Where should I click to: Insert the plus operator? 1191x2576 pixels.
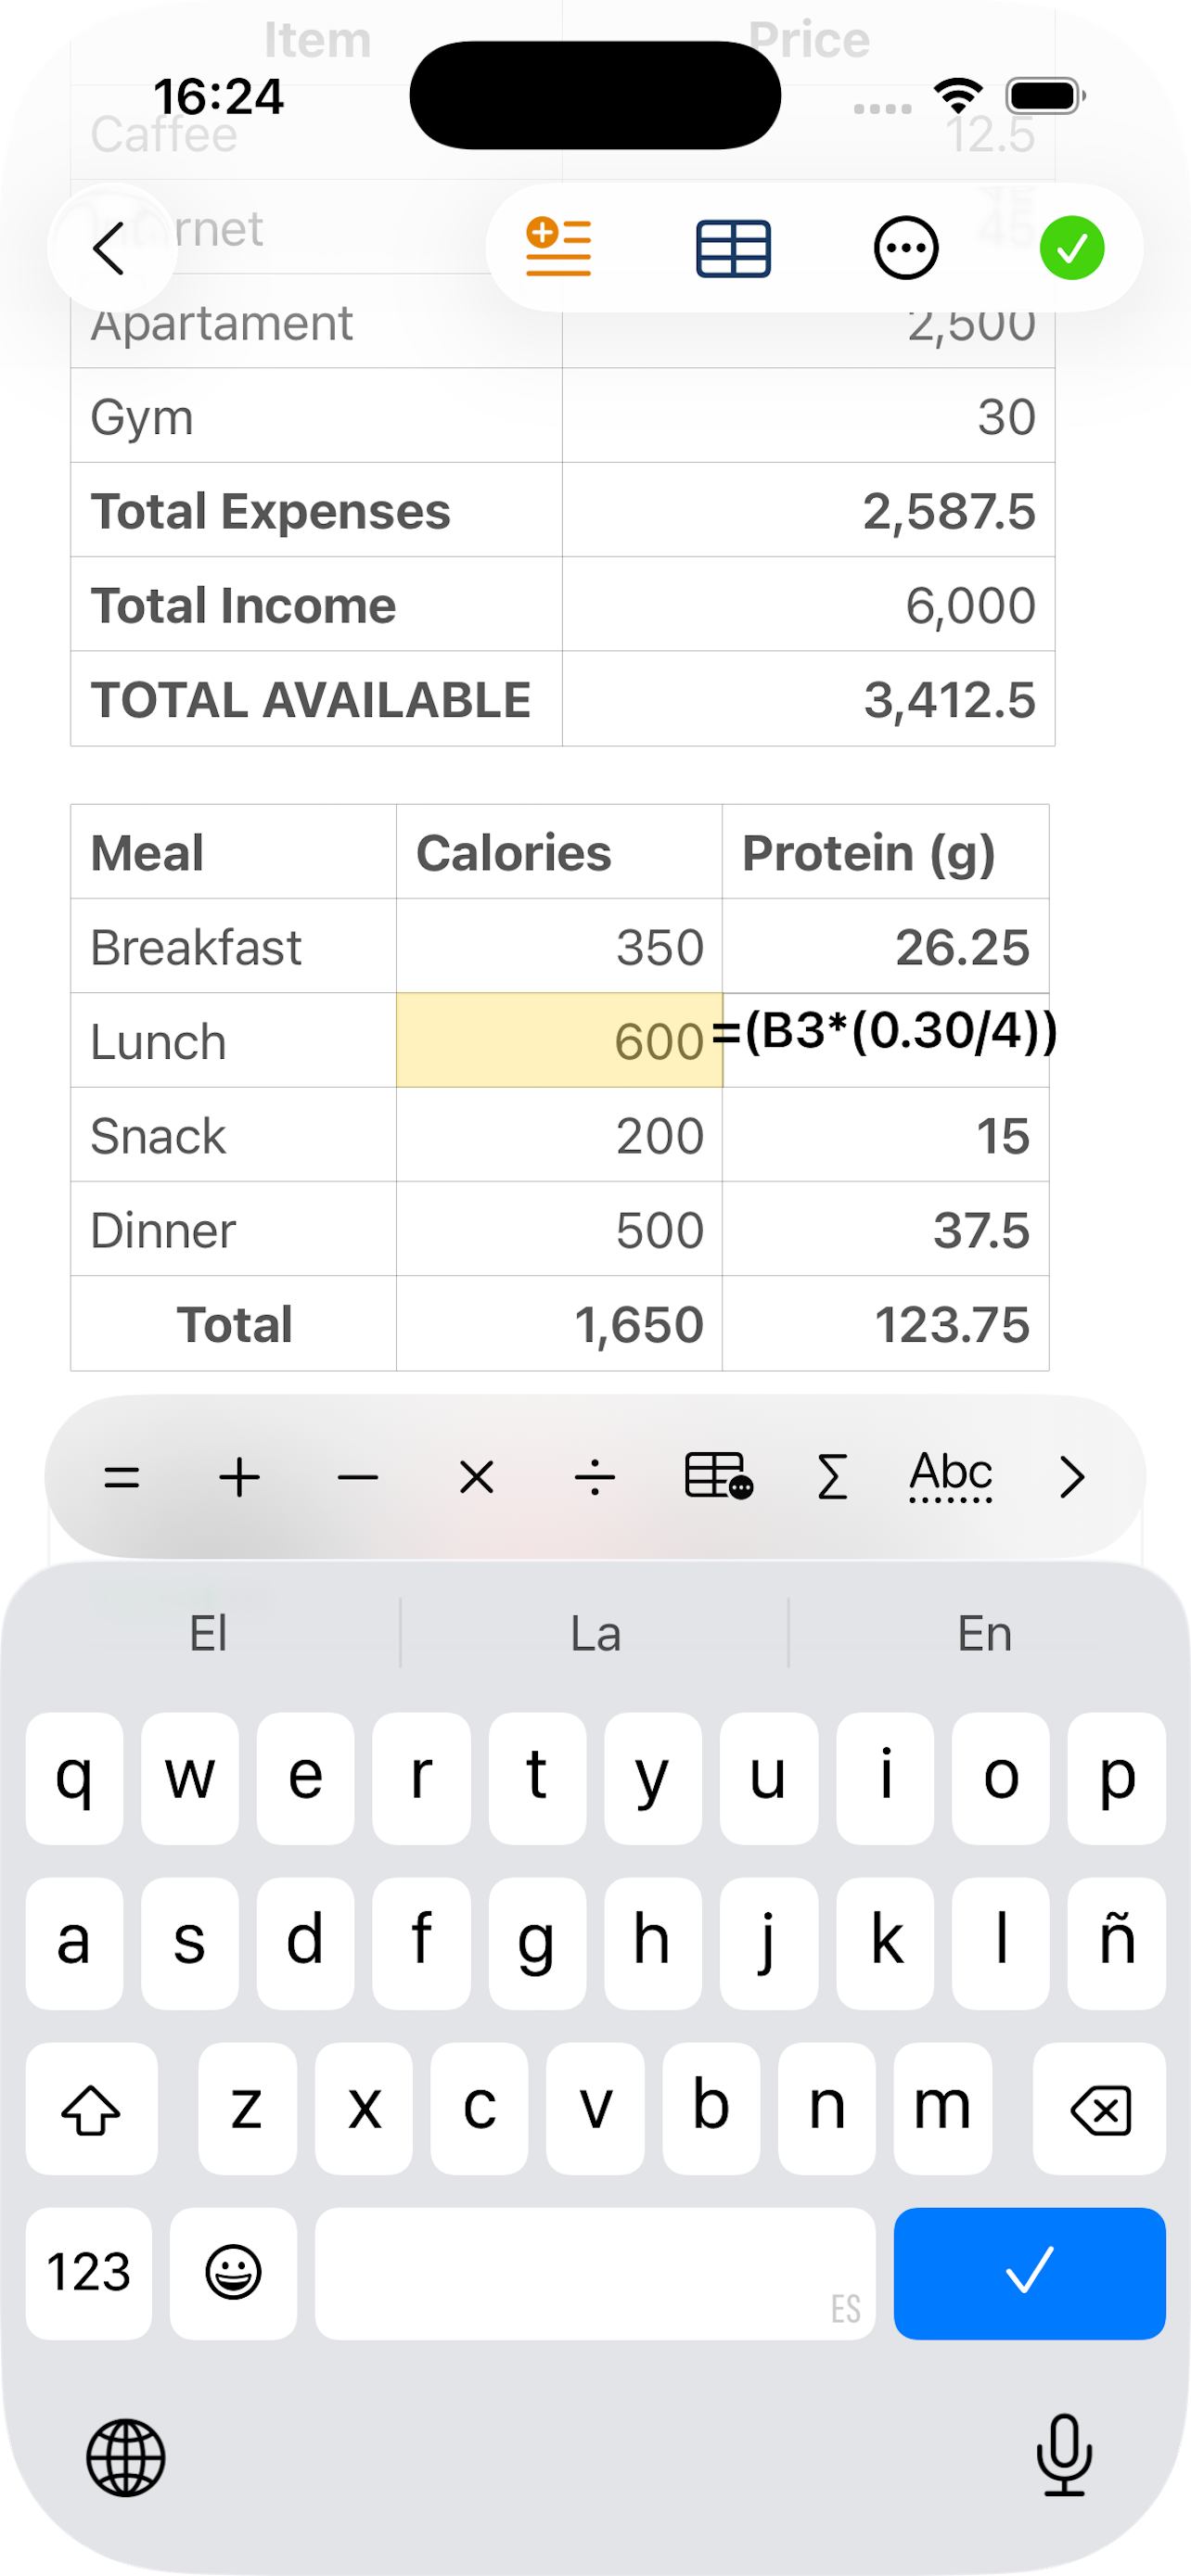[x=240, y=1477]
